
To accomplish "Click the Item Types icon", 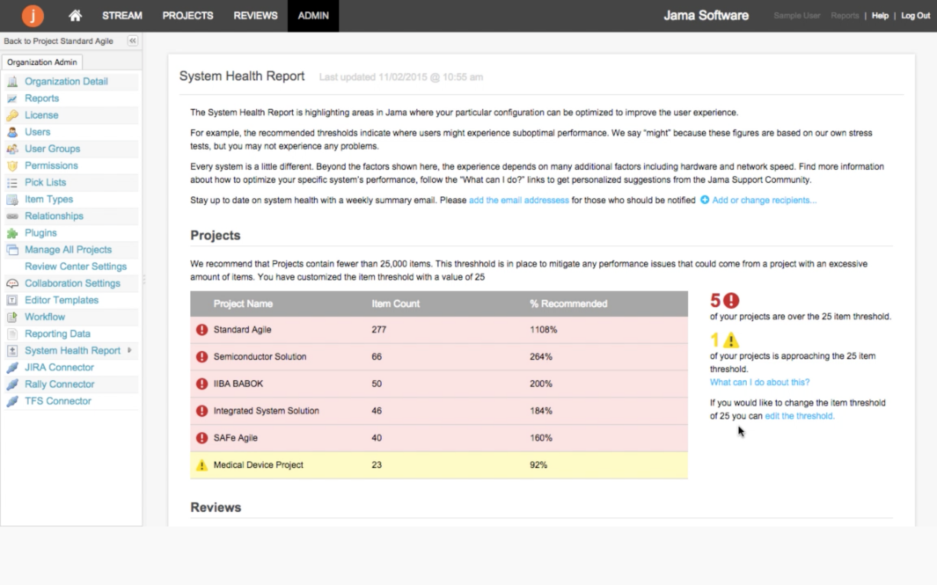I will [12, 200].
